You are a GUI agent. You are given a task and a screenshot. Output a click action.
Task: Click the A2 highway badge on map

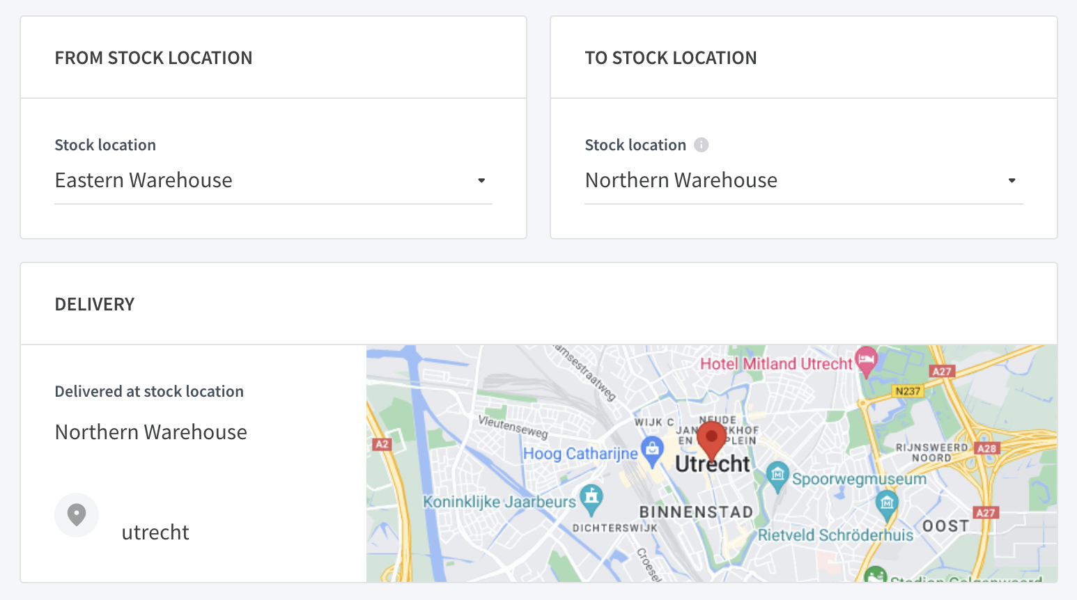(x=382, y=444)
